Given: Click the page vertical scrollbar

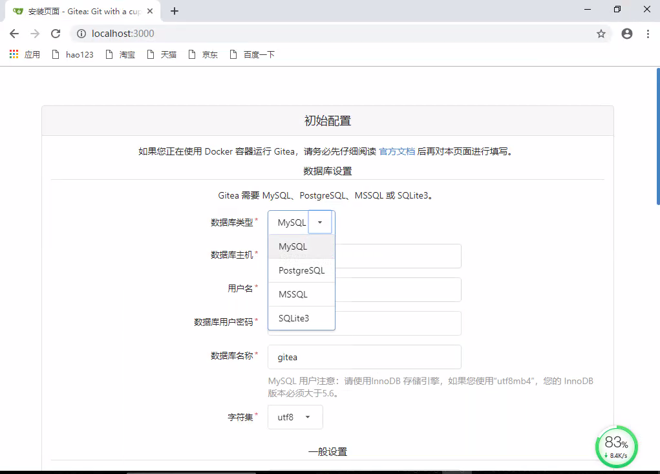Looking at the screenshot, I should [658, 136].
